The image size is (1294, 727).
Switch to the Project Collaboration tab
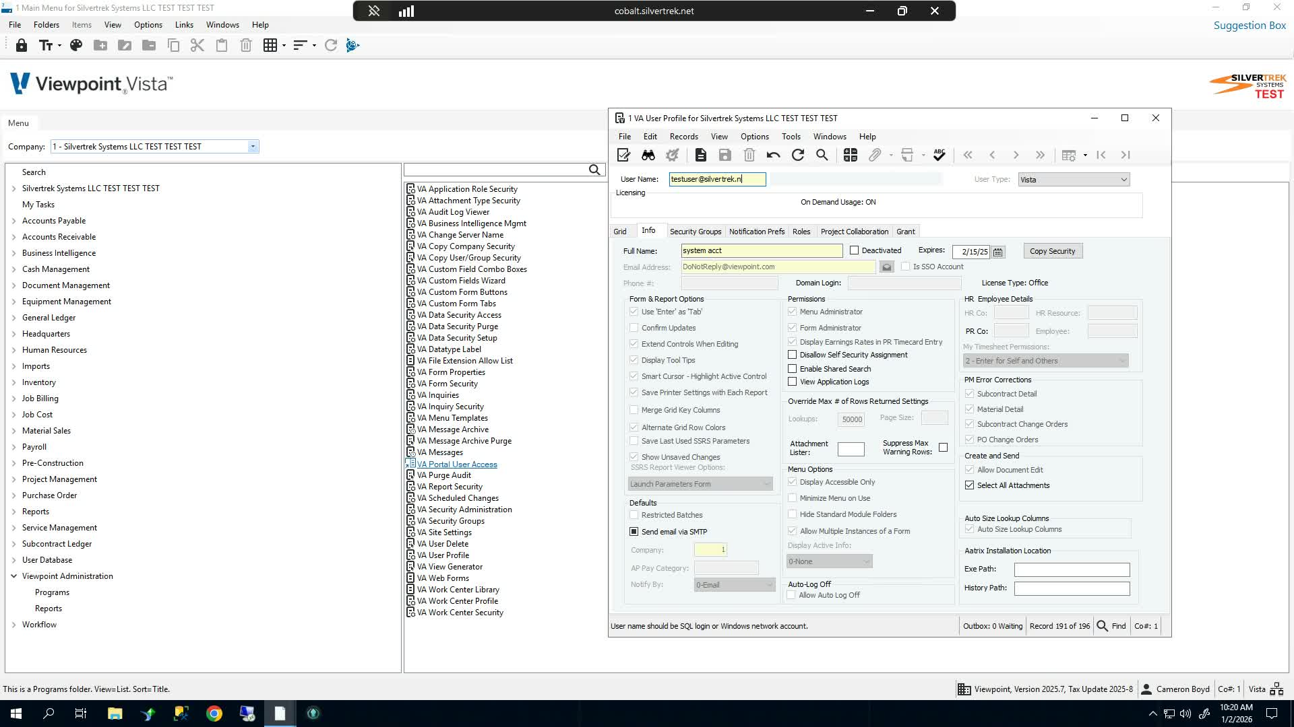click(854, 232)
